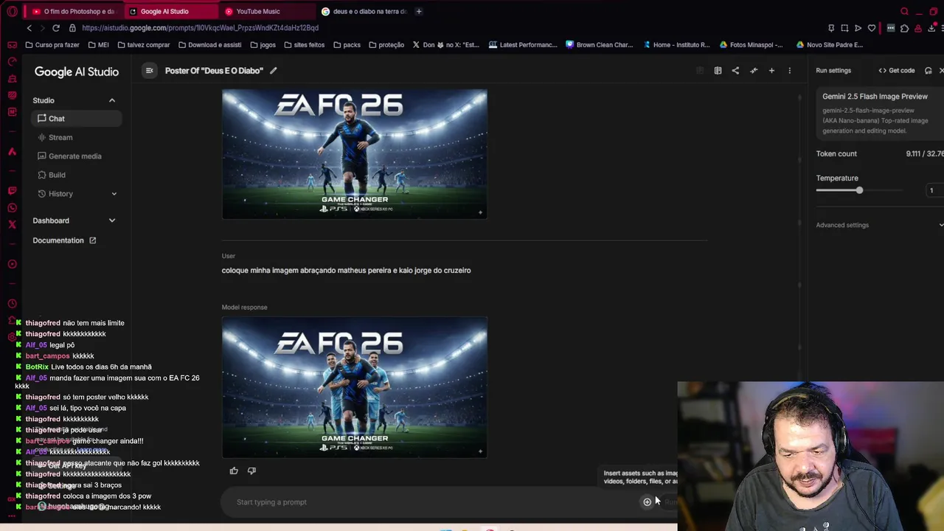Click the Temperature slider handle
This screenshot has width=944, height=531.
click(859, 191)
